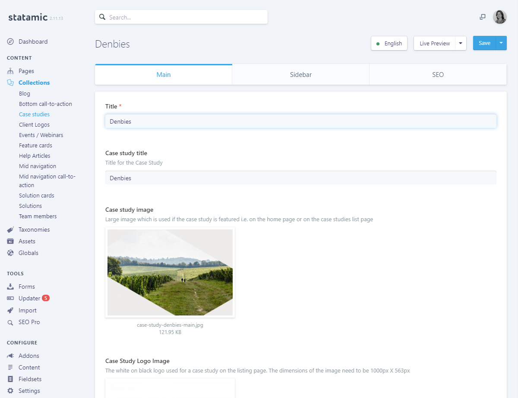Click the Collections icon in sidebar

click(10, 83)
